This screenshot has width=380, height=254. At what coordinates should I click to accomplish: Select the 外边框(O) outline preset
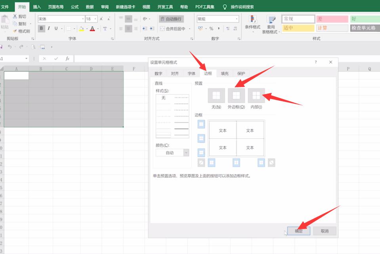click(236, 96)
